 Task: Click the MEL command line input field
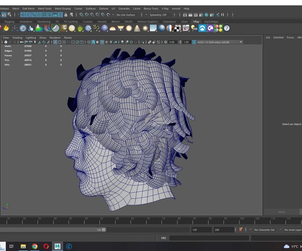tap(209, 238)
